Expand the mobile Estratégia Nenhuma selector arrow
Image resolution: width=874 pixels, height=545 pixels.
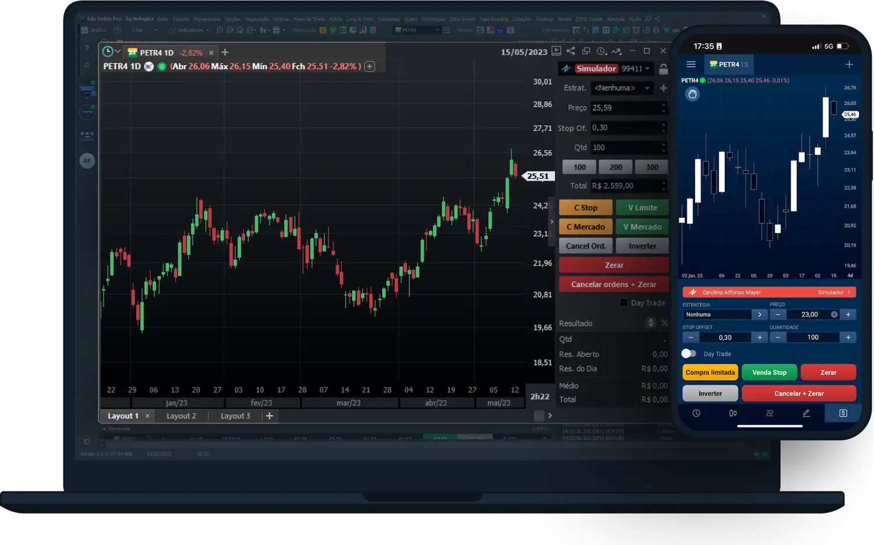point(759,314)
